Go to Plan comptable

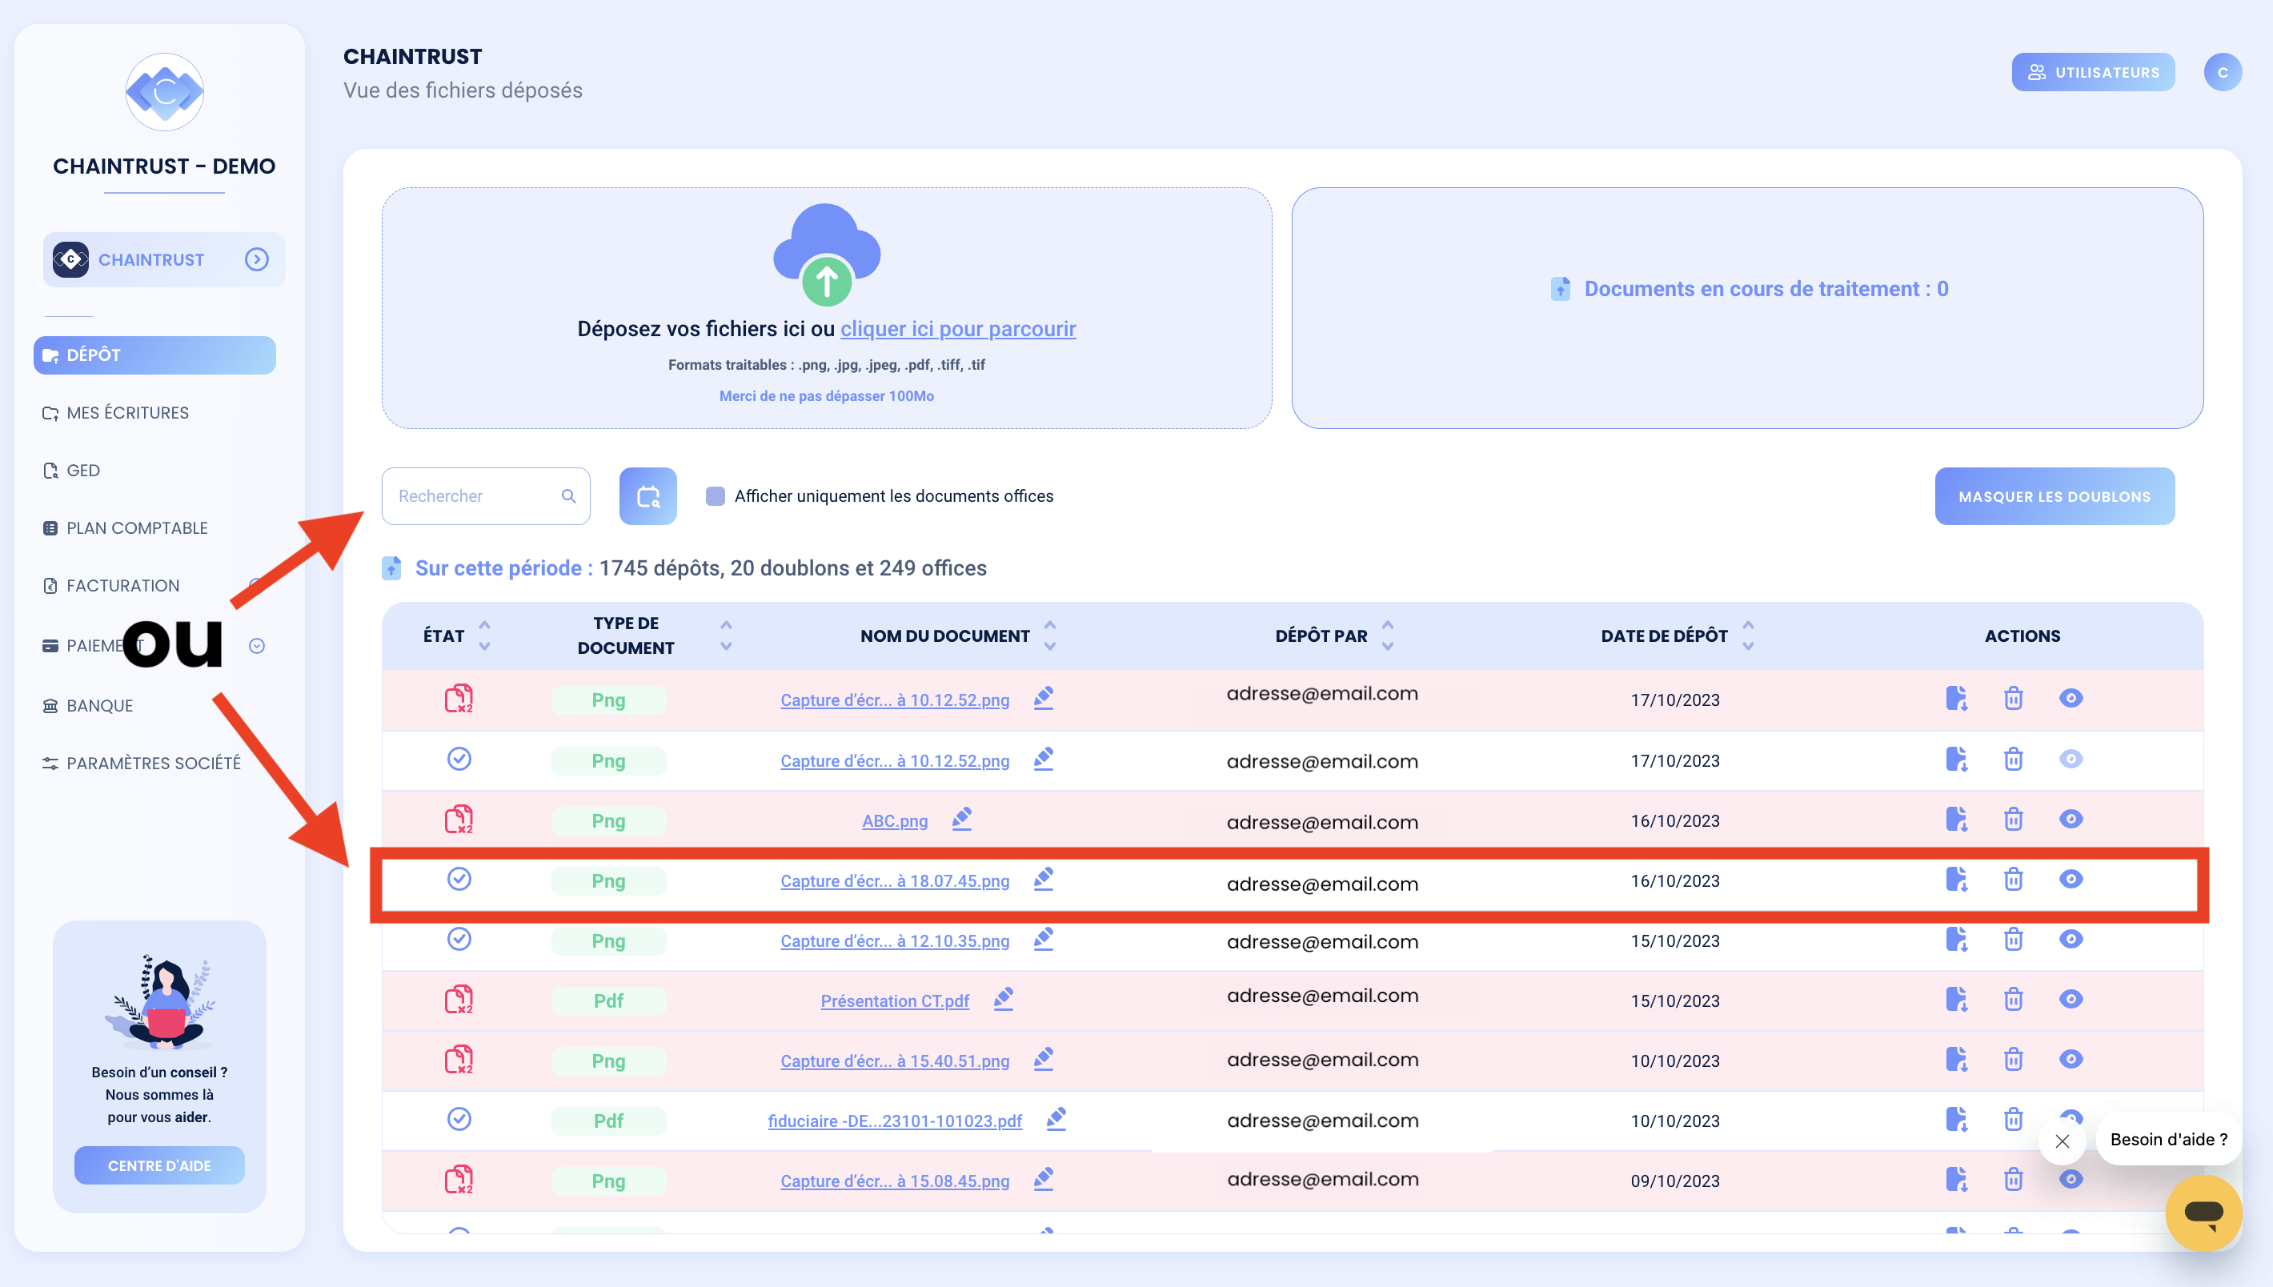click(126, 527)
